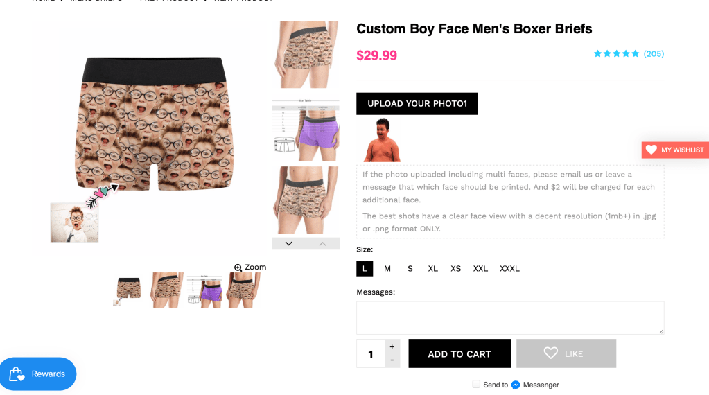Select size M
This screenshot has height=395, width=709.
(x=387, y=269)
